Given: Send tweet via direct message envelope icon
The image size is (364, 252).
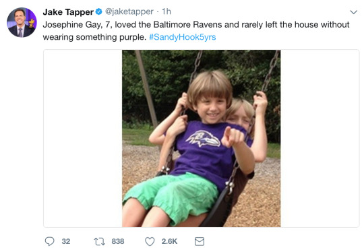Looking at the screenshot, I should coord(200,242).
